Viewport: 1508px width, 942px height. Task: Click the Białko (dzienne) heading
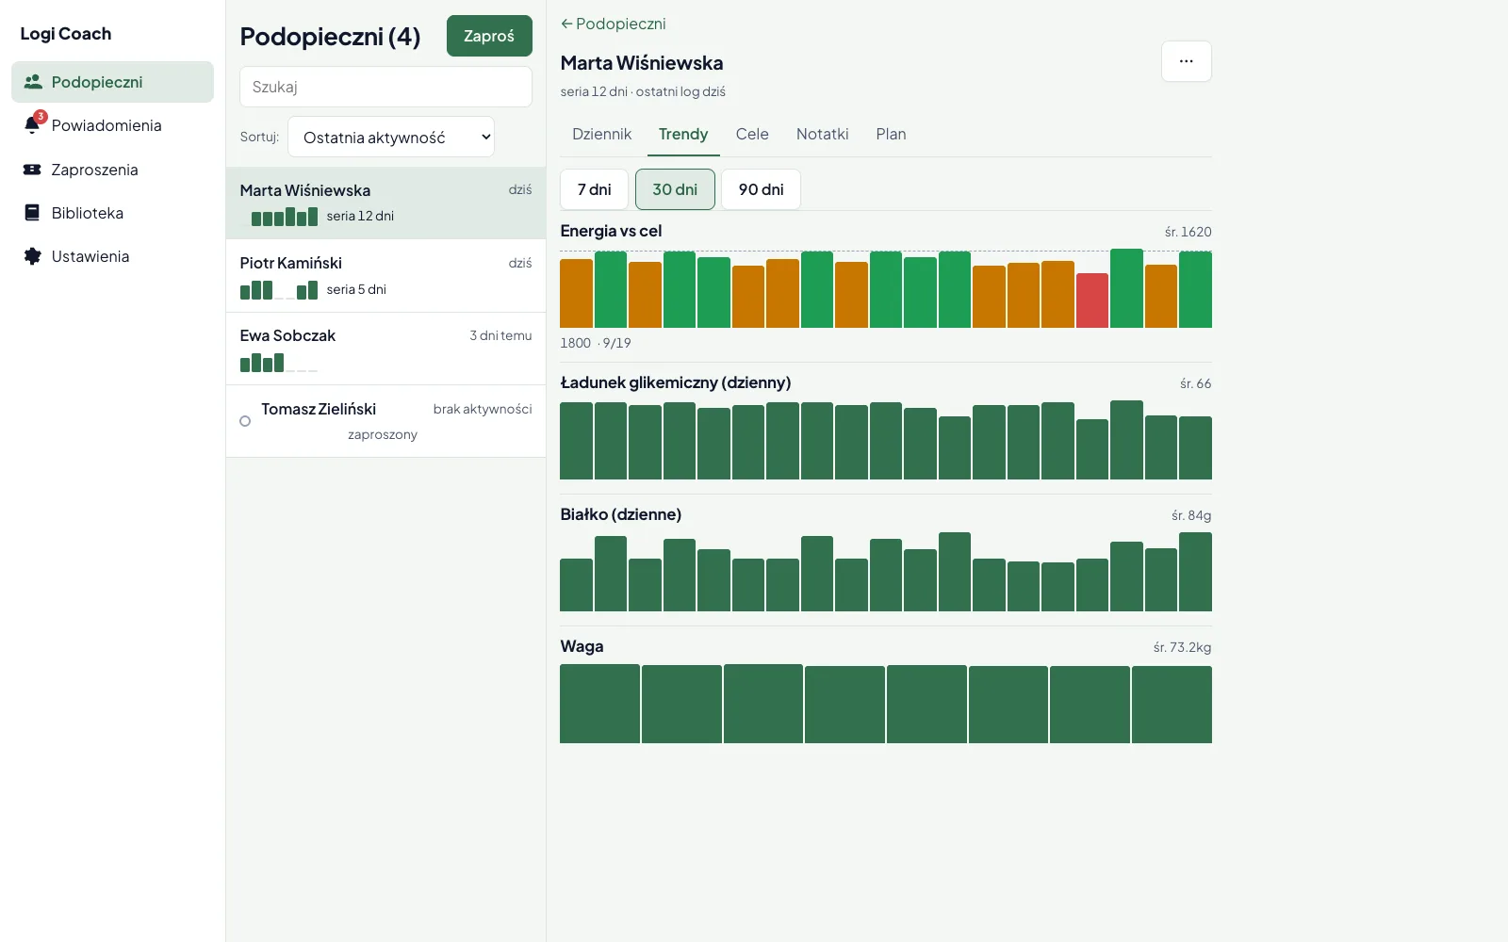[x=621, y=514]
